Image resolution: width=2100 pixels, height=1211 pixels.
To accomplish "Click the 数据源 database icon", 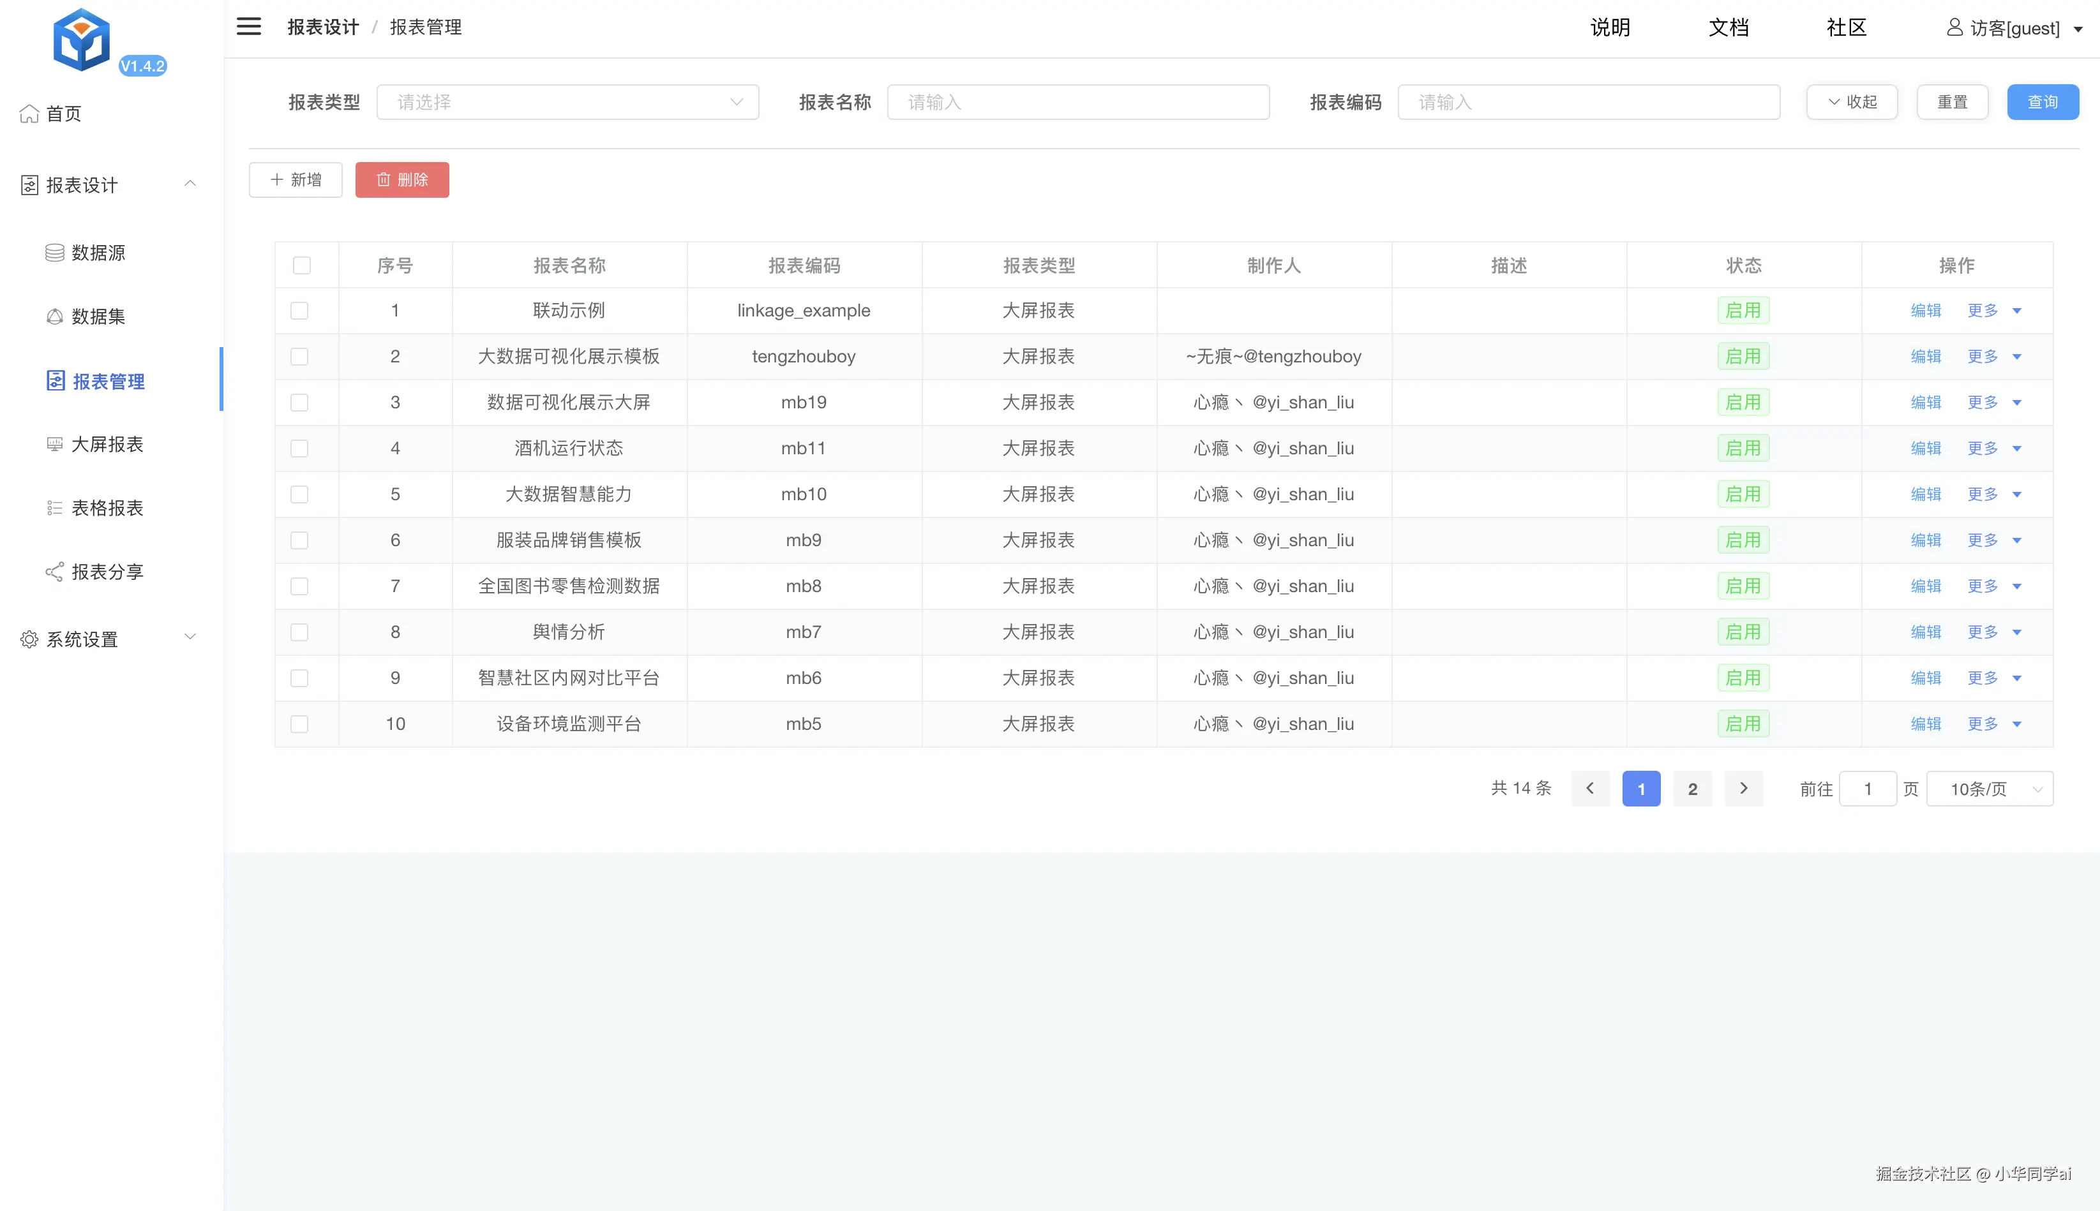I will (55, 252).
